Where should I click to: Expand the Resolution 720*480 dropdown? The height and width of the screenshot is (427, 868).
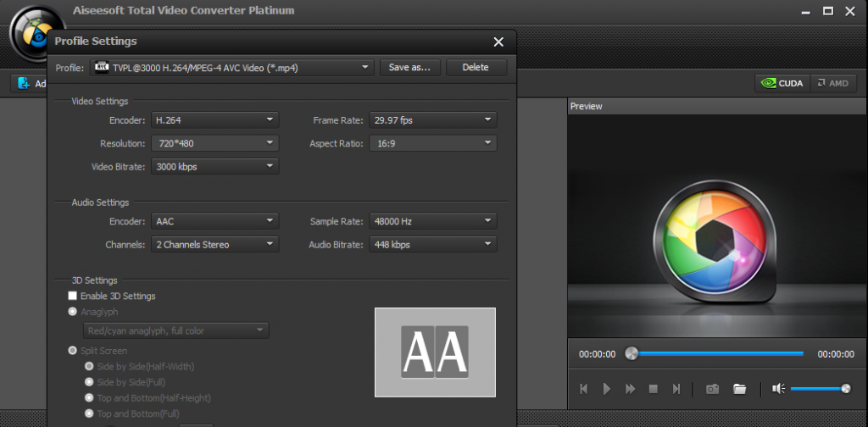pos(214,143)
